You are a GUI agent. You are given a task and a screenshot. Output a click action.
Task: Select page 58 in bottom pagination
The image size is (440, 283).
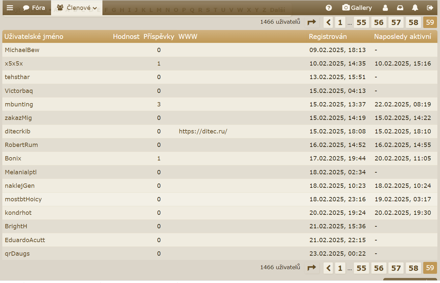tap(413, 268)
